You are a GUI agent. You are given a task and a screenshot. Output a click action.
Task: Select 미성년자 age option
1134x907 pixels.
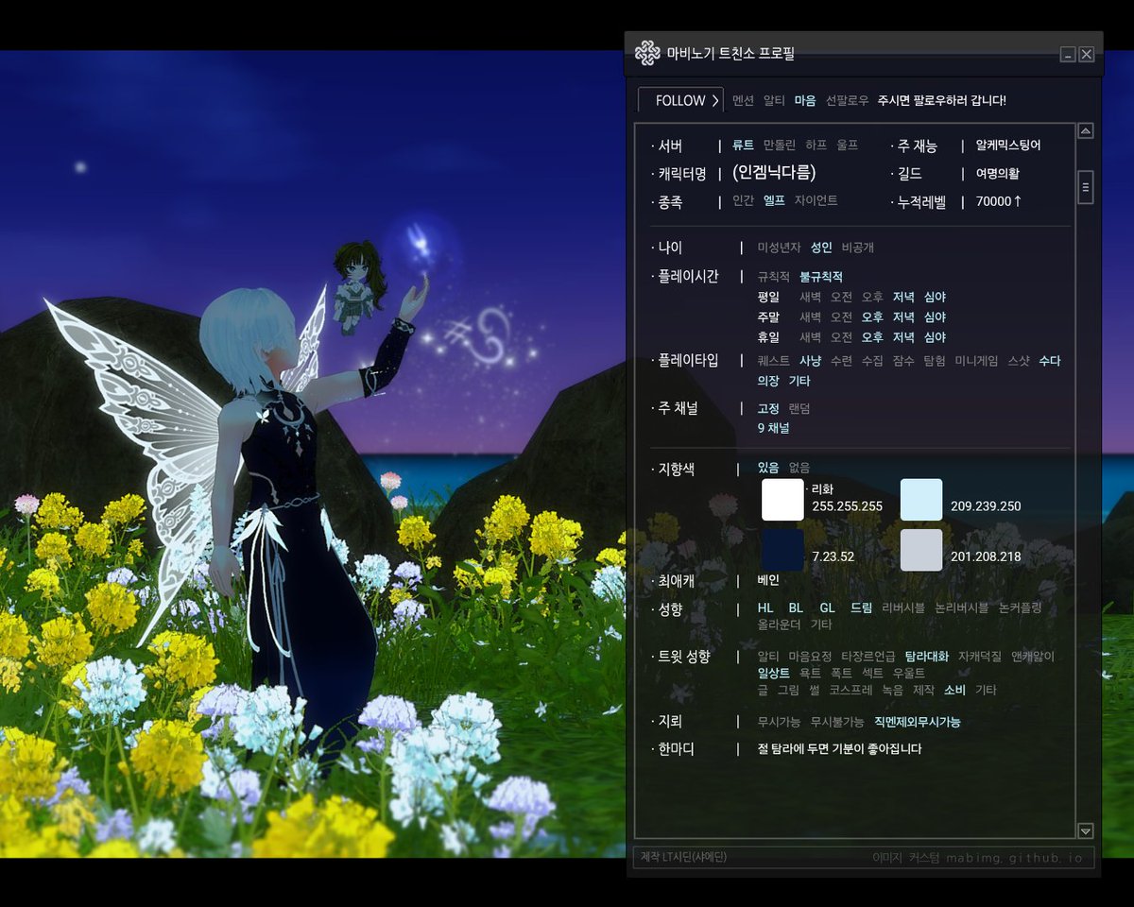tap(780, 248)
